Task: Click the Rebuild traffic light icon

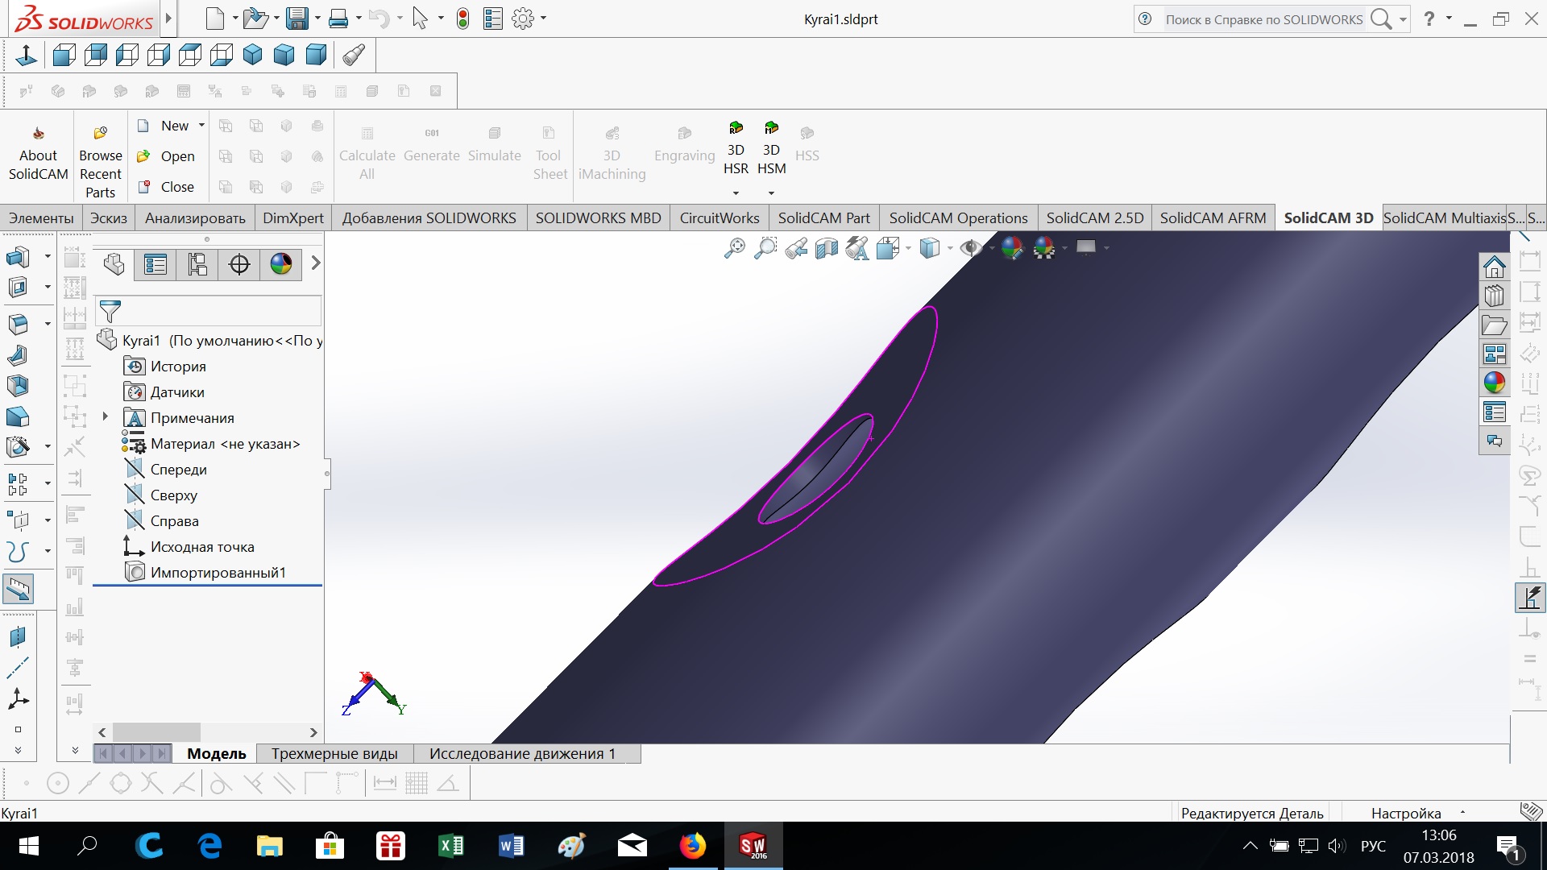Action: coord(462,19)
